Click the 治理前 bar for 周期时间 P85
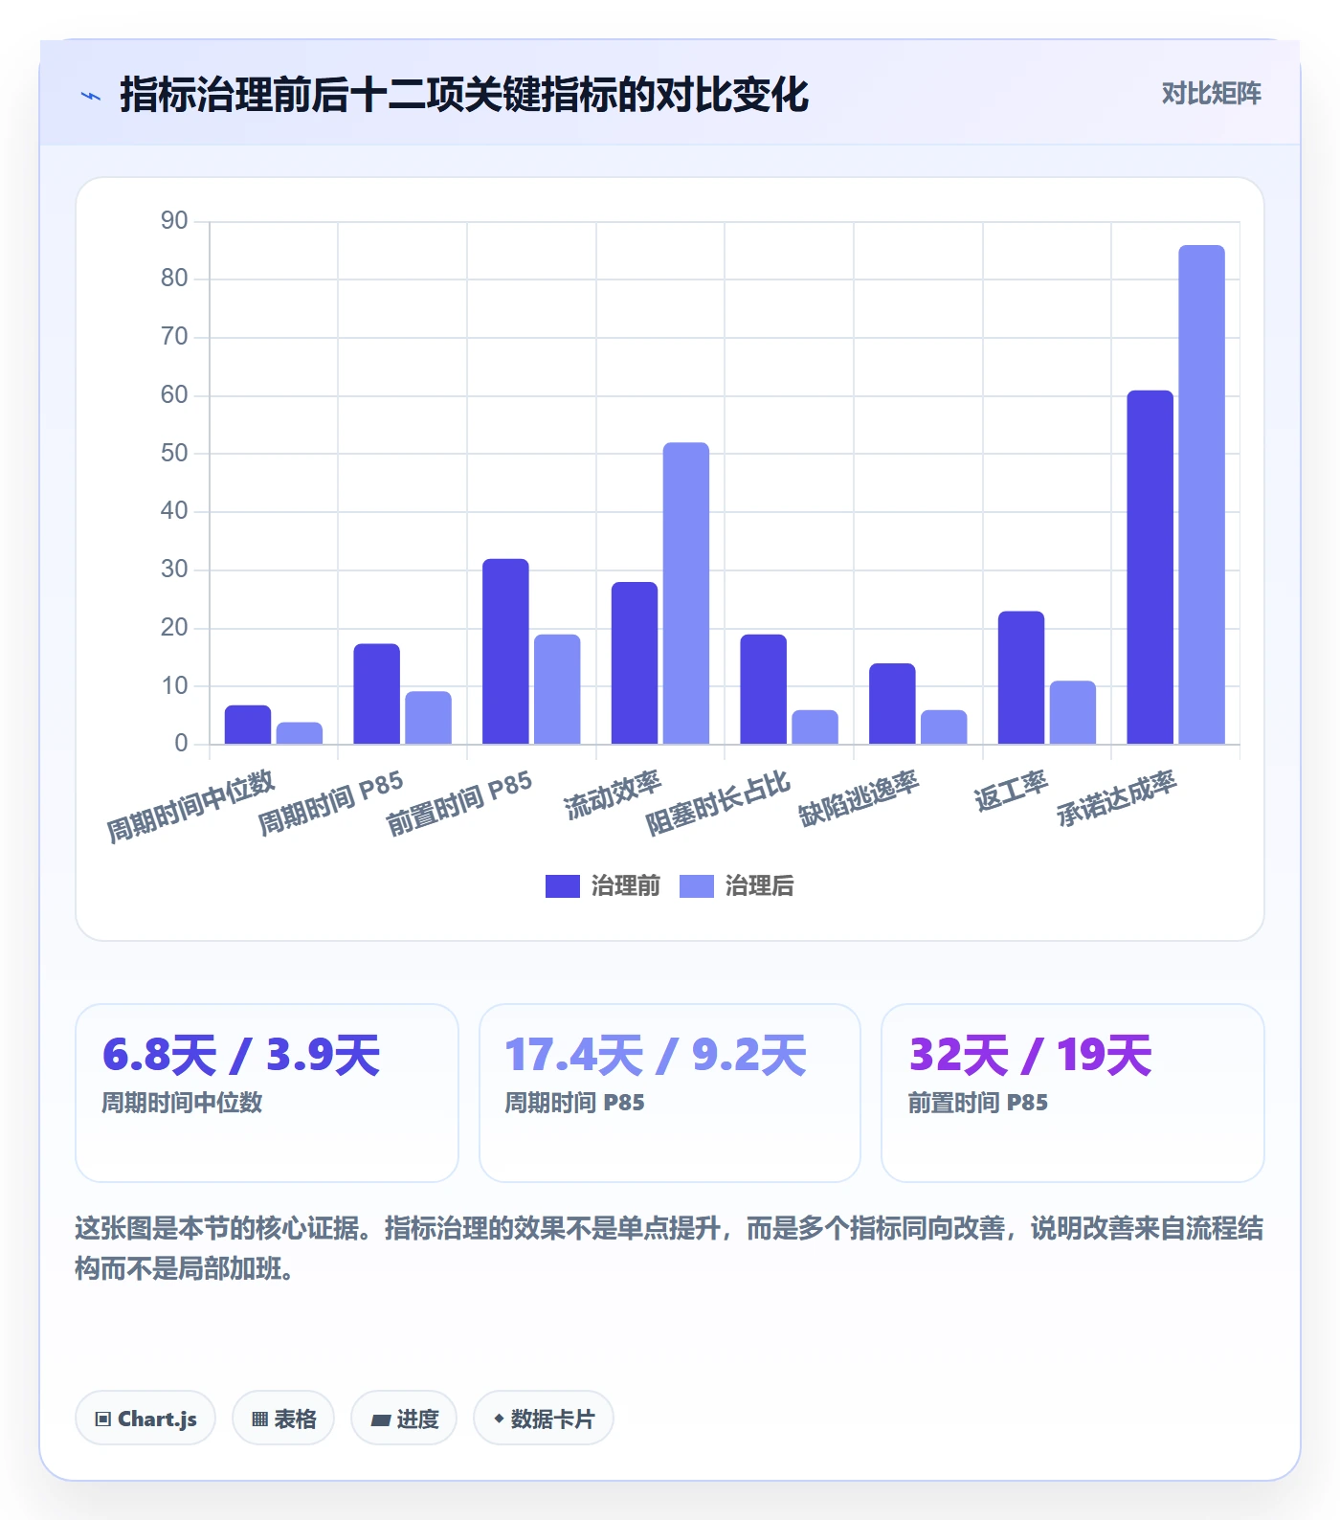1340x1520 pixels. tap(377, 694)
